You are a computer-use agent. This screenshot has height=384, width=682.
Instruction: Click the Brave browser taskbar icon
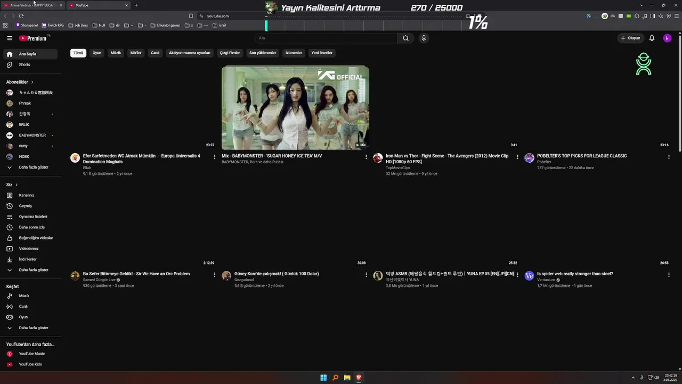pos(359,378)
